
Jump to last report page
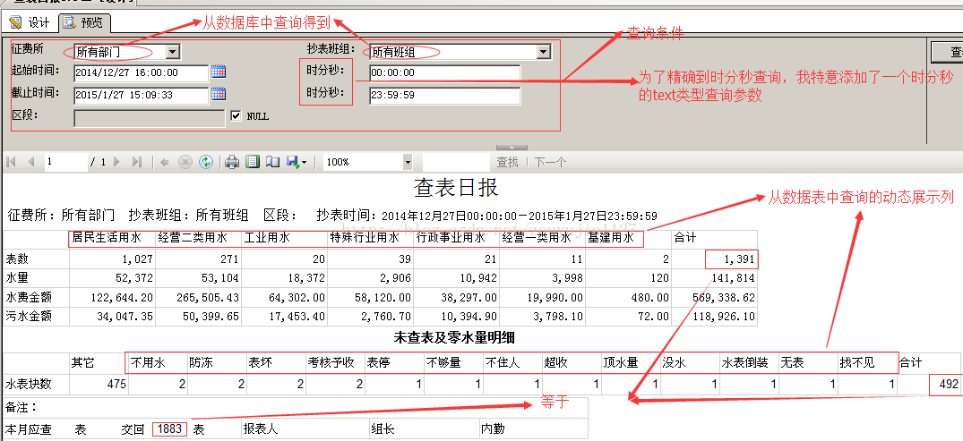click(137, 162)
